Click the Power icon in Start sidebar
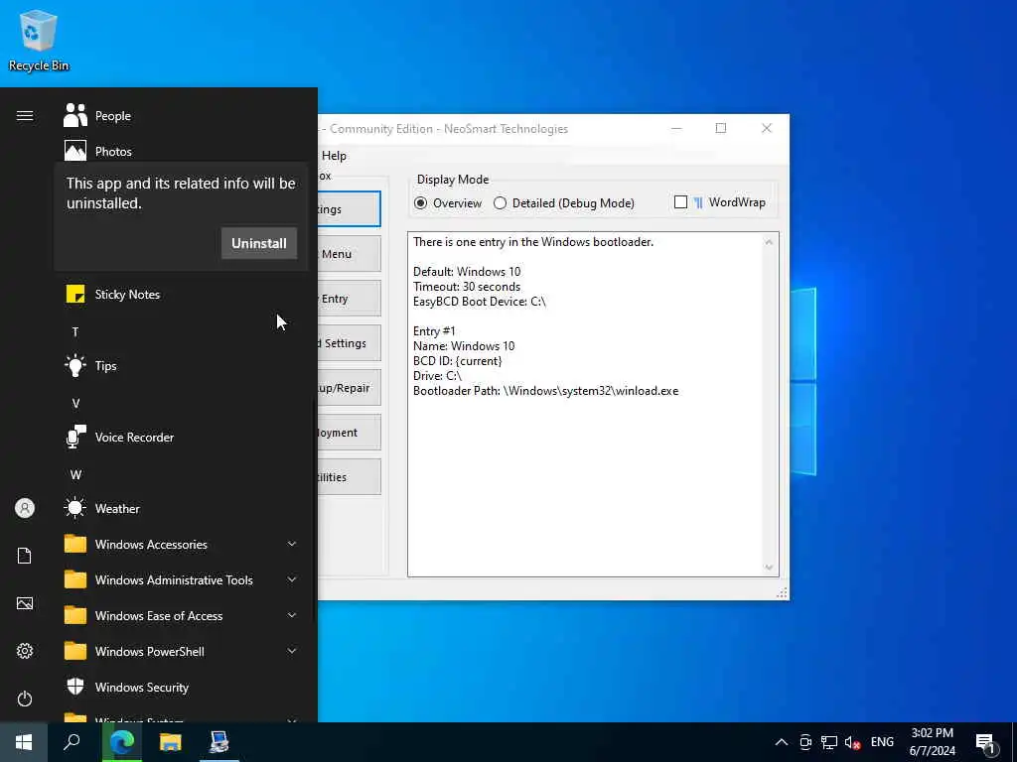This screenshot has width=1017, height=762. point(25,698)
